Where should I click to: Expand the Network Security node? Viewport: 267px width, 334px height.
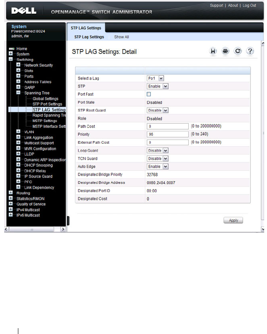18,65
